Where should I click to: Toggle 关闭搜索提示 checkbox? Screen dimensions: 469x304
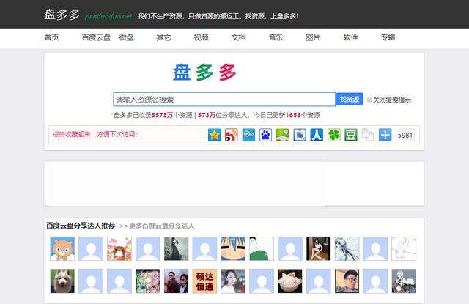[369, 100]
